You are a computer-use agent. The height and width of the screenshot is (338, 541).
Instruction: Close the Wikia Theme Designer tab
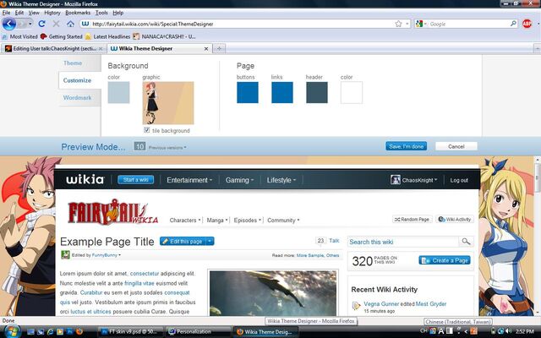click(x=206, y=49)
